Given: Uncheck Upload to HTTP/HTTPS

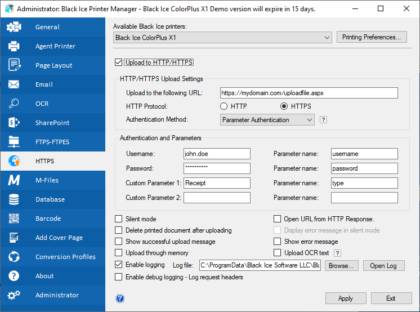Looking at the screenshot, I should point(118,62).
